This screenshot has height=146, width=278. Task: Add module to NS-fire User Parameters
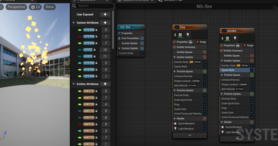142,38
